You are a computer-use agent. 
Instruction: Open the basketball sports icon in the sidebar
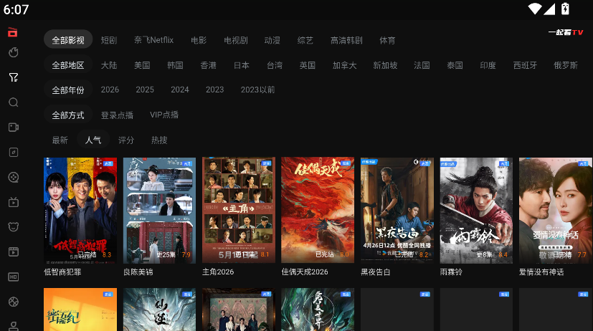pyautogui.click(x=13, y=302)
